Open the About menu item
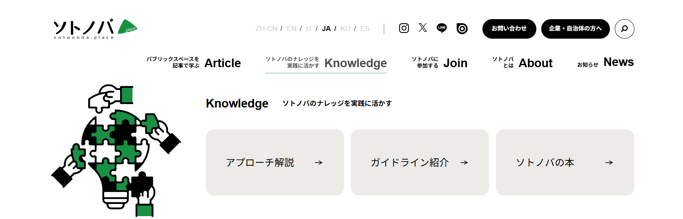The height and width of the screenshot is (219, 683). pyautogui.click(x=535, y=63)
